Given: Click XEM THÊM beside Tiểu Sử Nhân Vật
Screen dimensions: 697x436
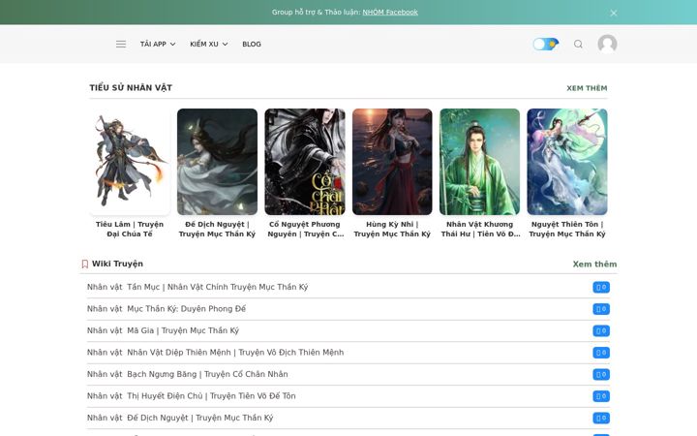Looking at the screenshot, I should [587, 88].
